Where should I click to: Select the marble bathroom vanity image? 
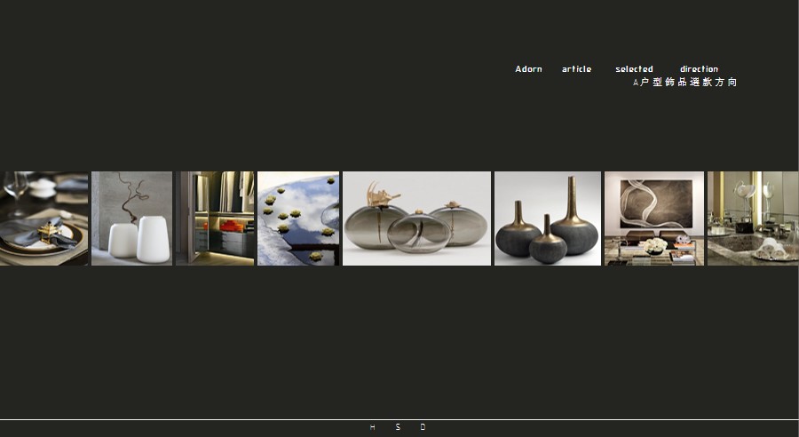click(x=753, y=218)
